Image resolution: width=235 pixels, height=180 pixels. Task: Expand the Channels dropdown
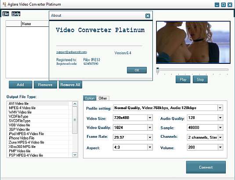[x=221, y=137]
